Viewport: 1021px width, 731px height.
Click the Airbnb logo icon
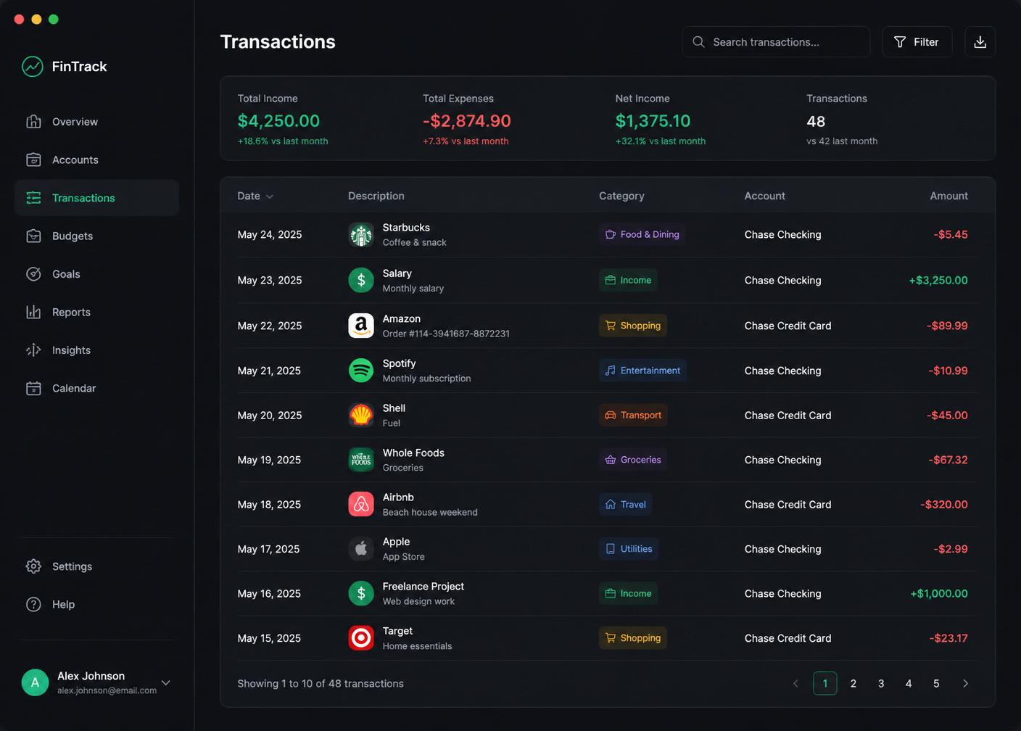361,504
